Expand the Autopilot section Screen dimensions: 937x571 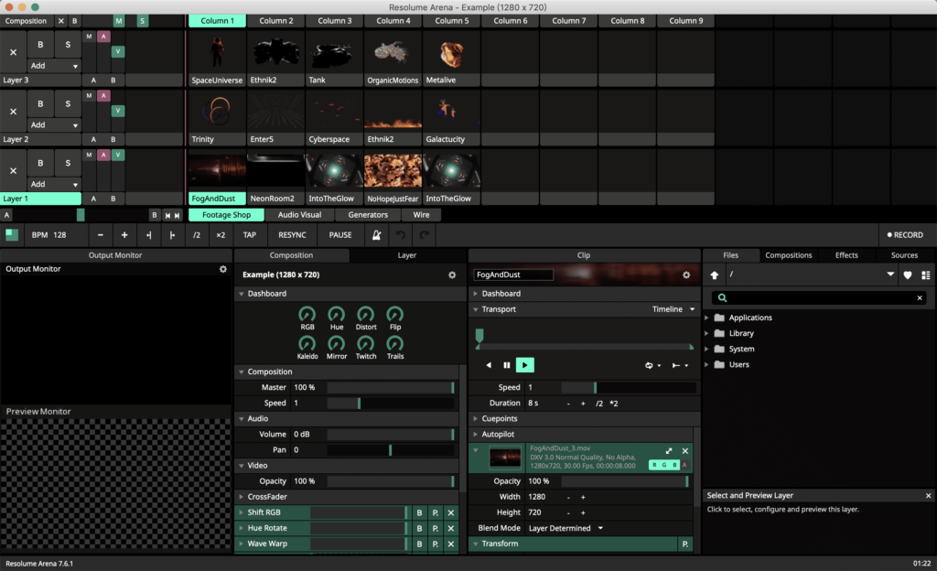pyautogui.click(x=476, y=435)
